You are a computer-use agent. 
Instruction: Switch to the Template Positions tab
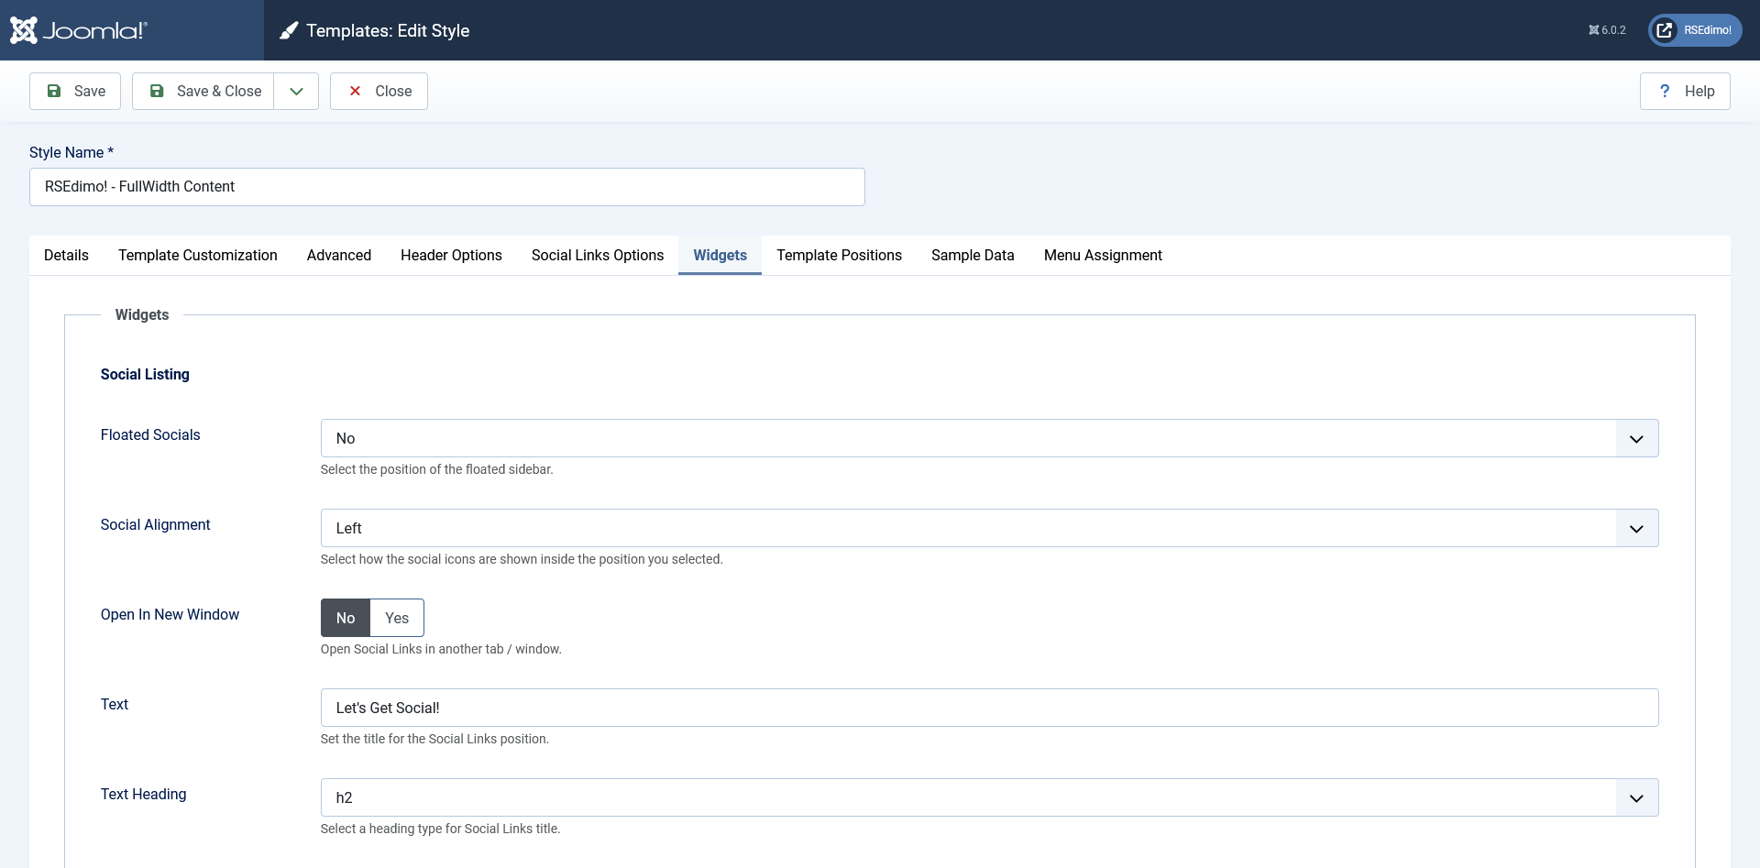(839, 255)
